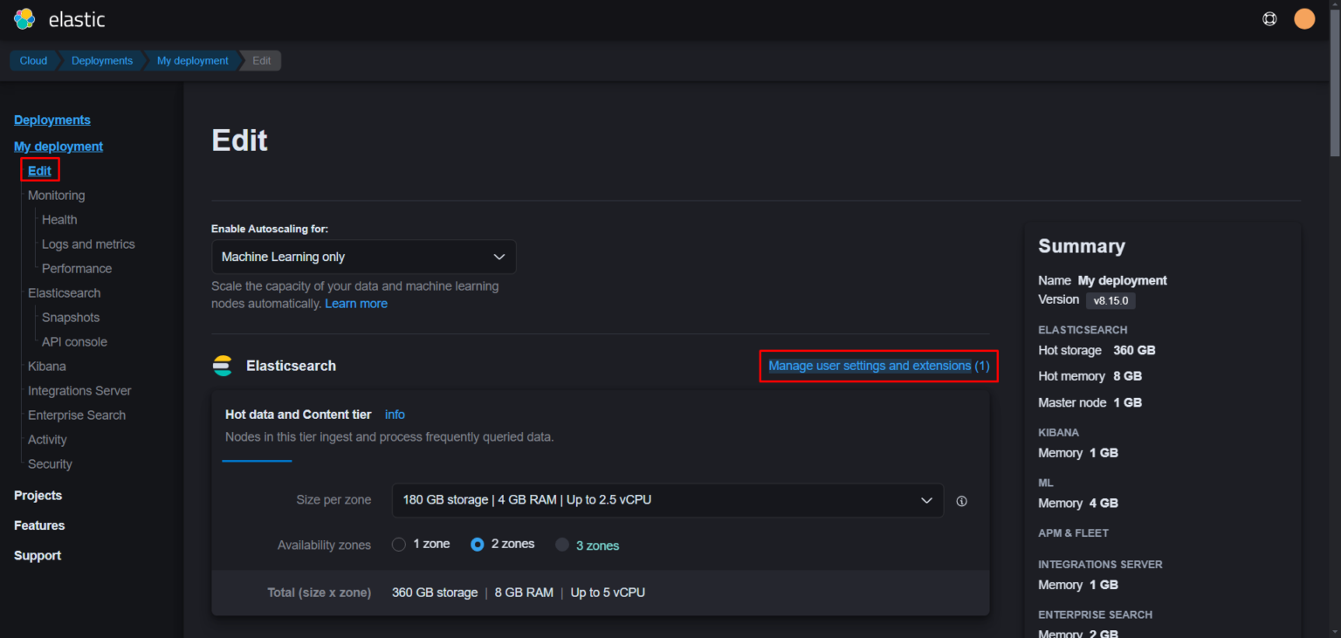
Task: Click the orange user avatar icon
Action: tap(1303, 18)
